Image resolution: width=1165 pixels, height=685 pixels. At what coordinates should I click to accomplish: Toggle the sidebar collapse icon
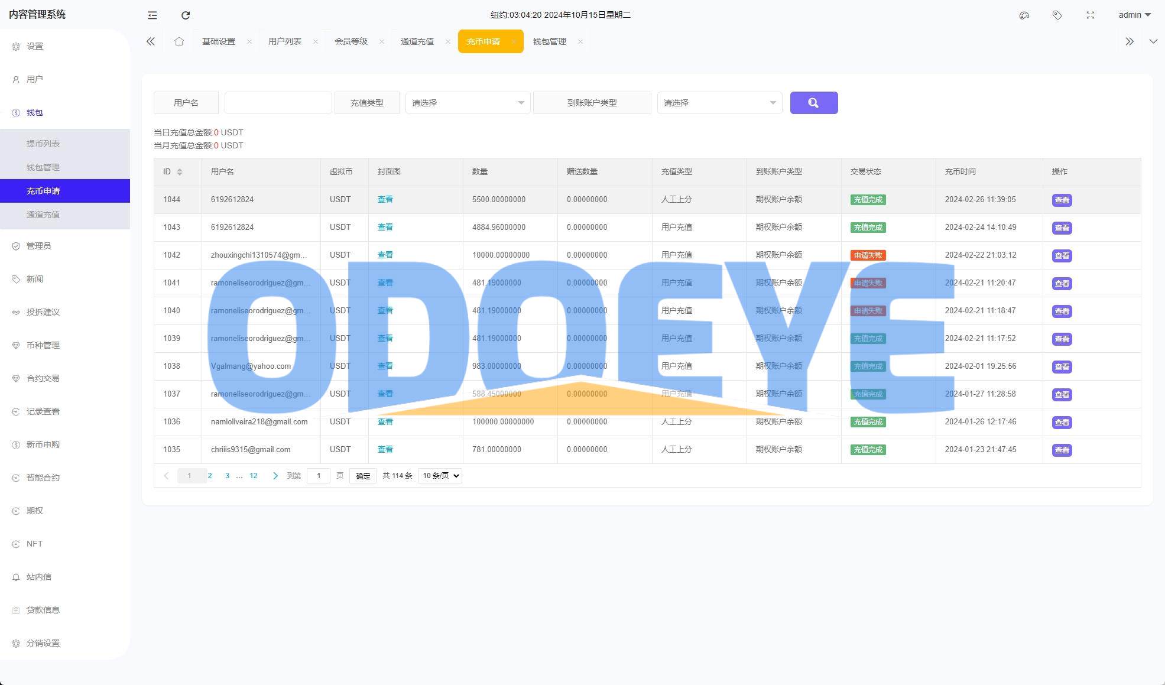click(152, 15)
